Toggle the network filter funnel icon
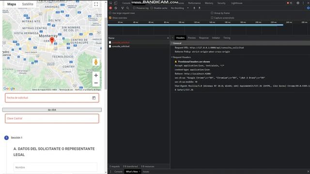This screenshot has height=174, width=310. point(123,8)
